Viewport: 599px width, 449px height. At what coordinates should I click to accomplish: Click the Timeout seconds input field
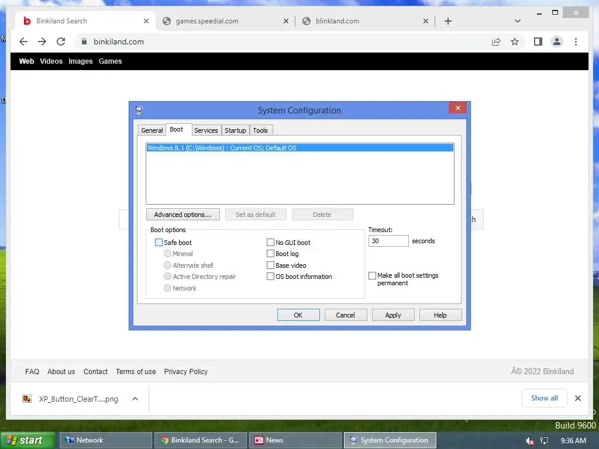coord(388,241)
